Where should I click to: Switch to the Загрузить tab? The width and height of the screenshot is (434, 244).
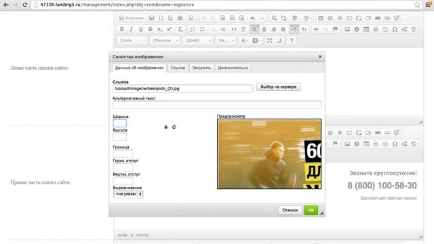point(201,68)
